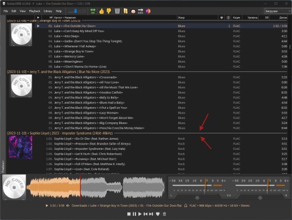
Task: Sort by the DR column header
Action: coord(267,18)
